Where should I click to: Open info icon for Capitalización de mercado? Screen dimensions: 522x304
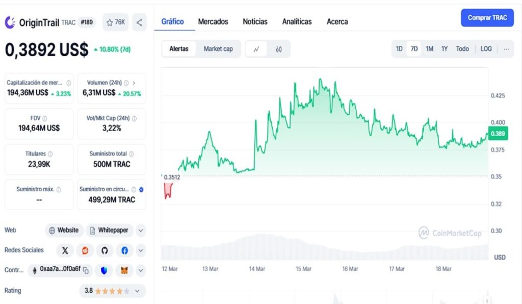69,83
